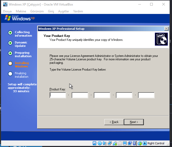Click the third Product Key field
The width and height of the screenshot is (172, 147).
[102, 95]
